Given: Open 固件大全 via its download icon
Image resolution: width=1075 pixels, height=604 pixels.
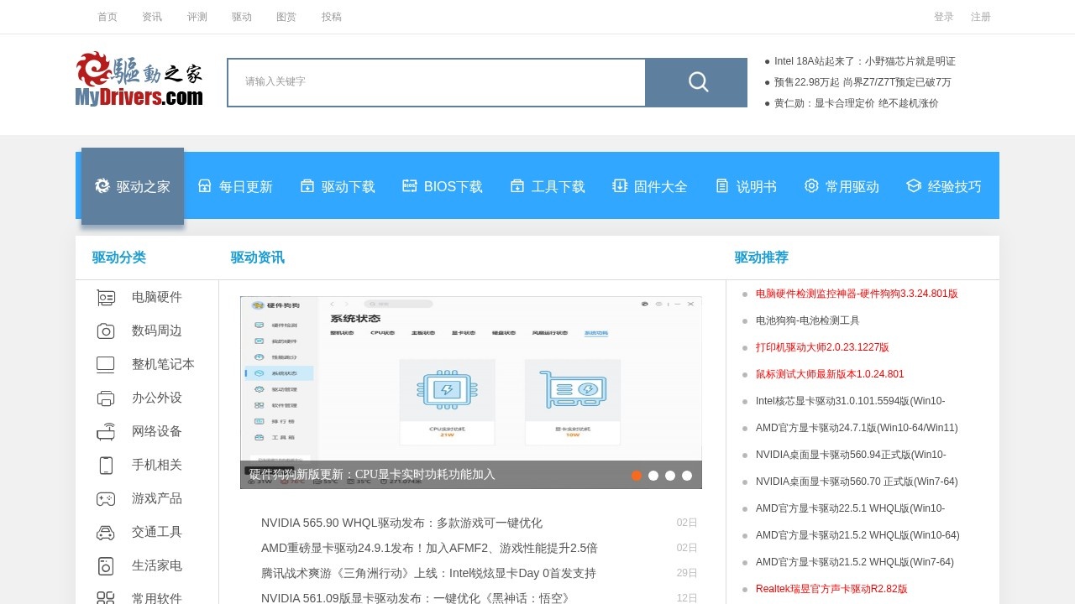Looking at the screenshot, I should tap(620, 185).
